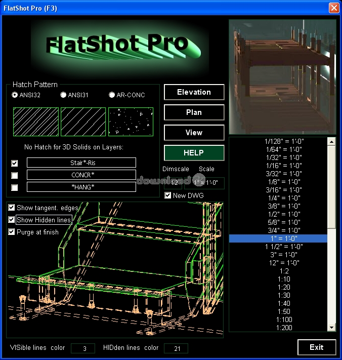Click the ANSI31 hatch pattern preview swatch
This screenshot has width=342, height=360.
[83, 122]
